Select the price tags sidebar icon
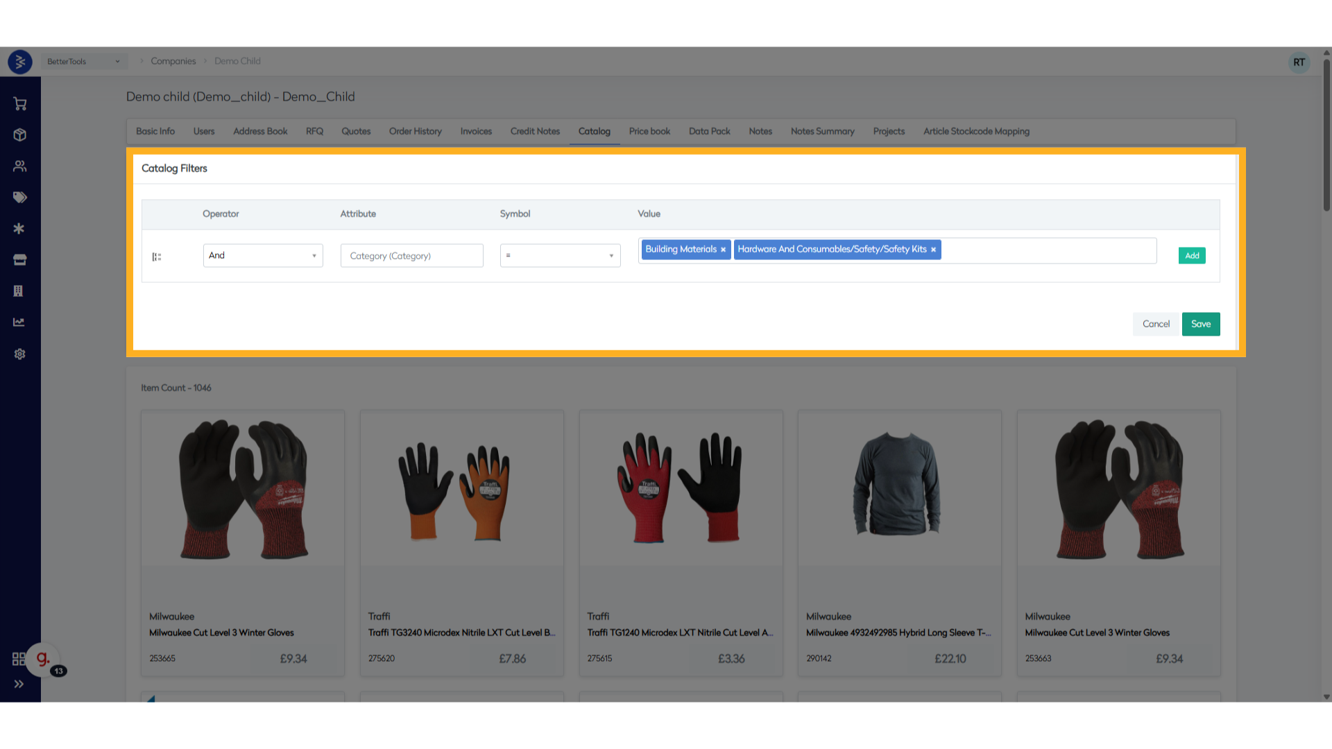Screen dimensions: 1332x749 tap(19, 198)
